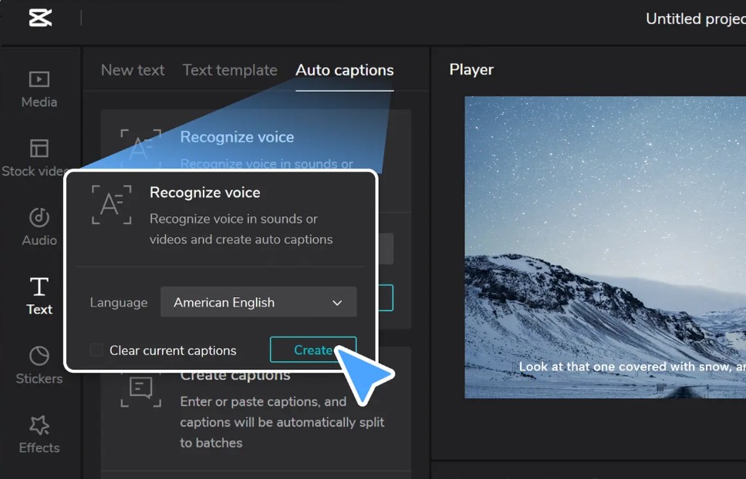
Task: Tick the Clear current captions checkbox
Action: tap(96, 350)
